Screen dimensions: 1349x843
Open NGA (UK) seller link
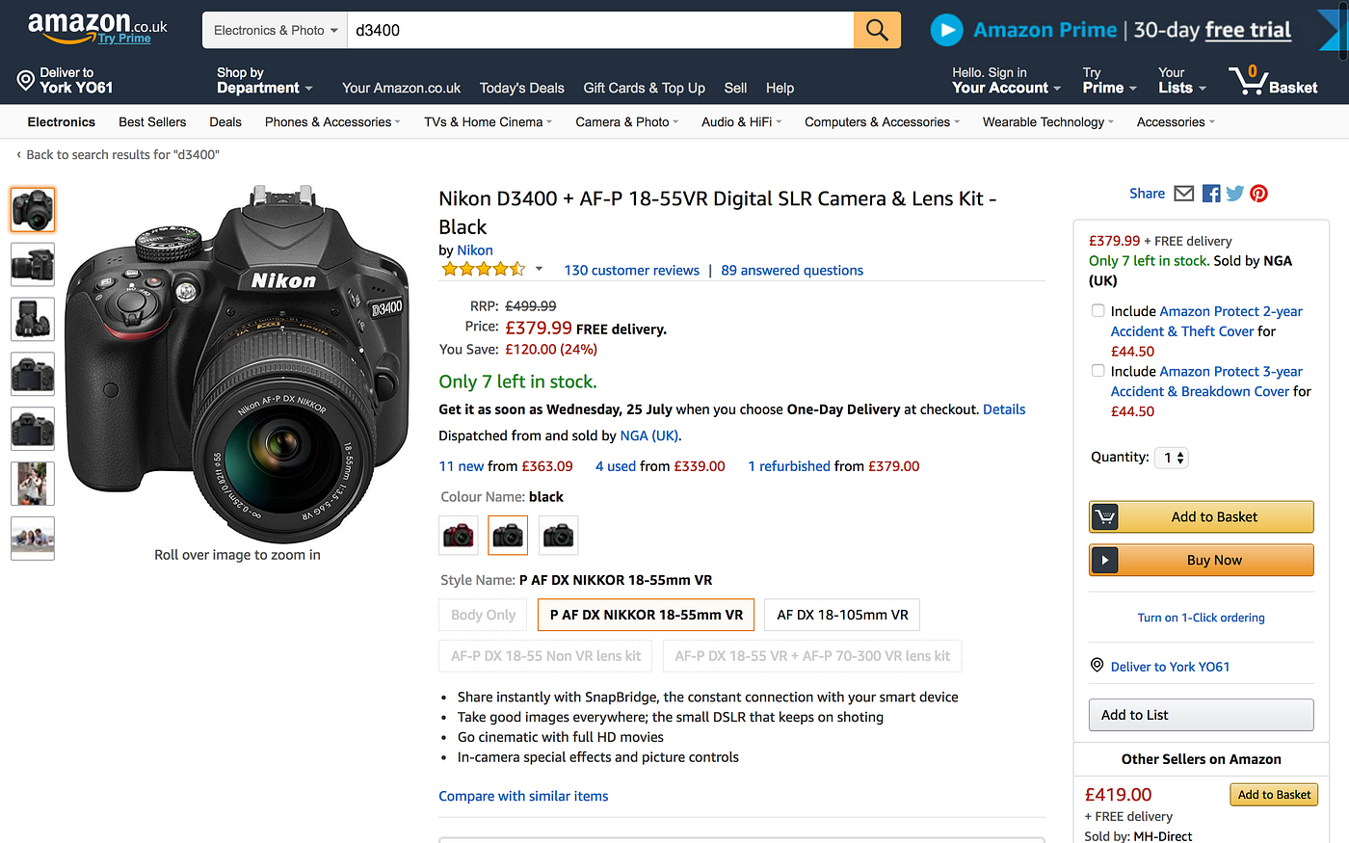(649, 435)
